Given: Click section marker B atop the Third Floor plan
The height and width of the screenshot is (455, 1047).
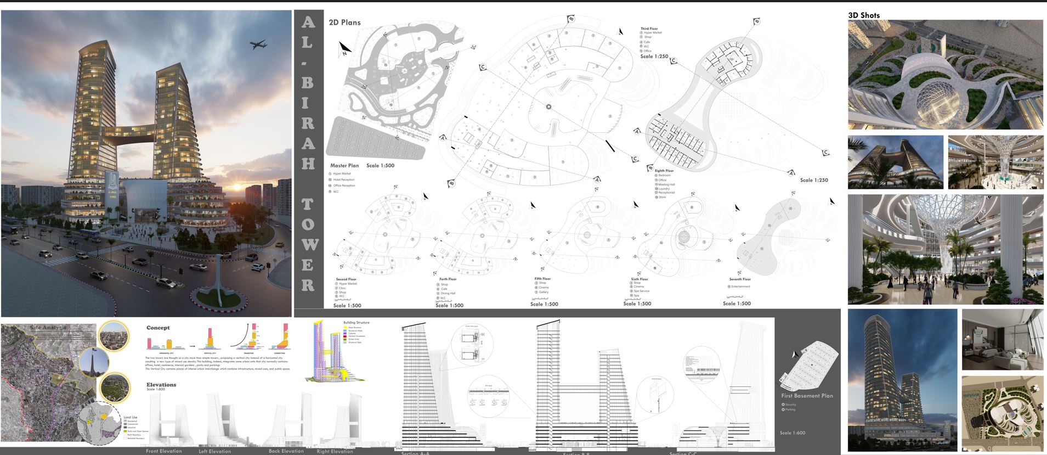Looking at the screenshot, I should 570,19.
